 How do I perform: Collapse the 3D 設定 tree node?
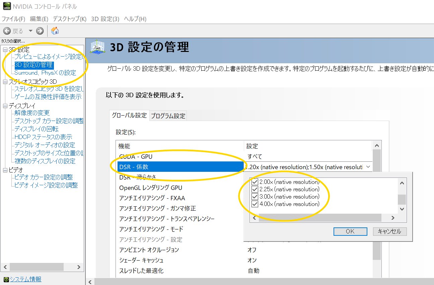5,50
